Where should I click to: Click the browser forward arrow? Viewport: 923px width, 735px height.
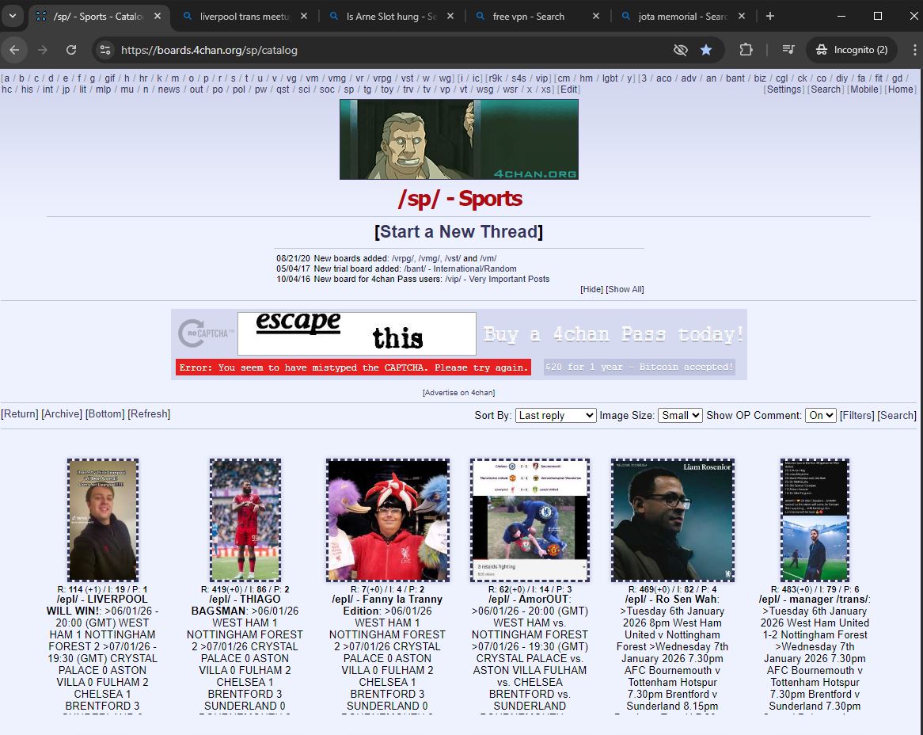tap(43, 50)
